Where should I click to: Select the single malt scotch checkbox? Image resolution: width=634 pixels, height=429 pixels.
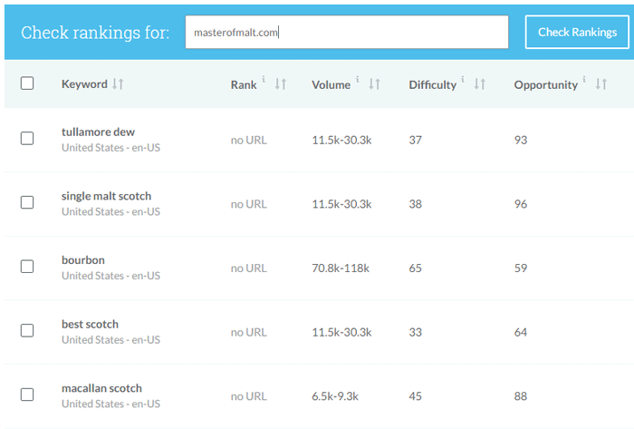click(x=27, y=203)
